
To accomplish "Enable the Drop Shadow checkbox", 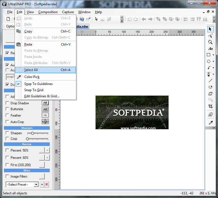I will tap(7, 103).
